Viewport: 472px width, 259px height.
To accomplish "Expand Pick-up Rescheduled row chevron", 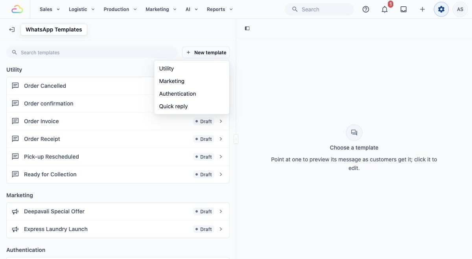I will click(221, 157).
